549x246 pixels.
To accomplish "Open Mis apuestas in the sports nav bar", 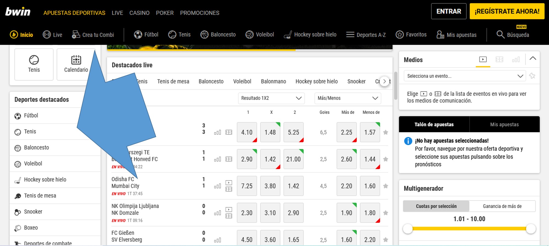I will click(x=456, y=35).
